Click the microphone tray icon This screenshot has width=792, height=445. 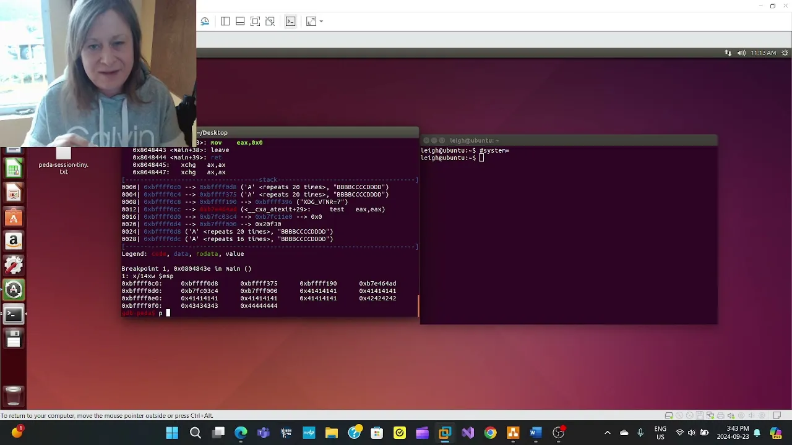[x=640, y=433]
